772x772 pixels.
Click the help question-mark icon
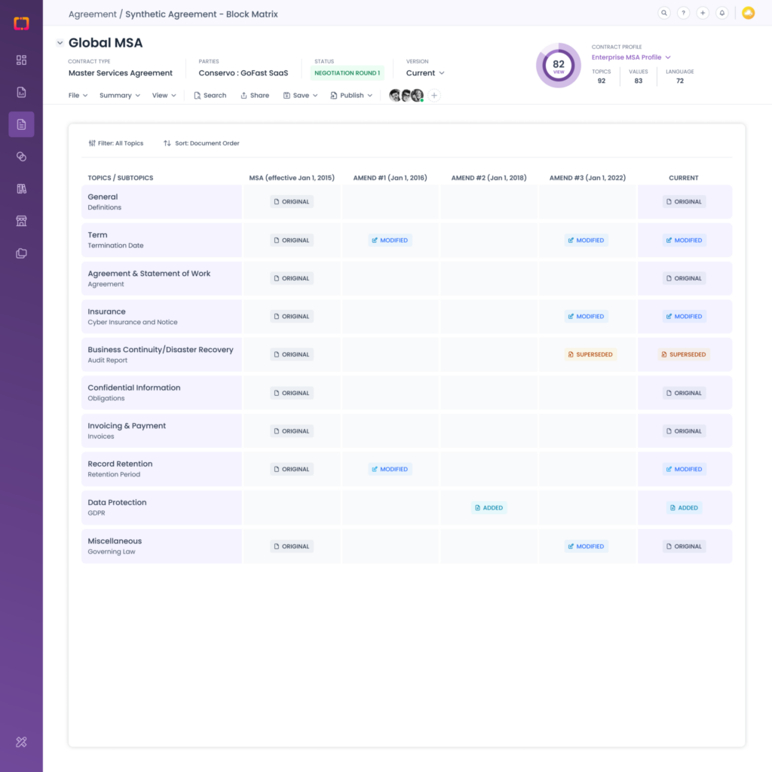click(683, 13)
